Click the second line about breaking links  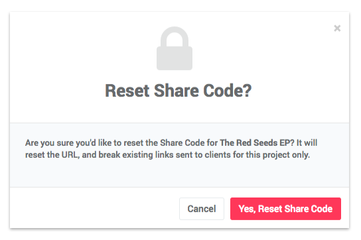click(x=167, y=155)
